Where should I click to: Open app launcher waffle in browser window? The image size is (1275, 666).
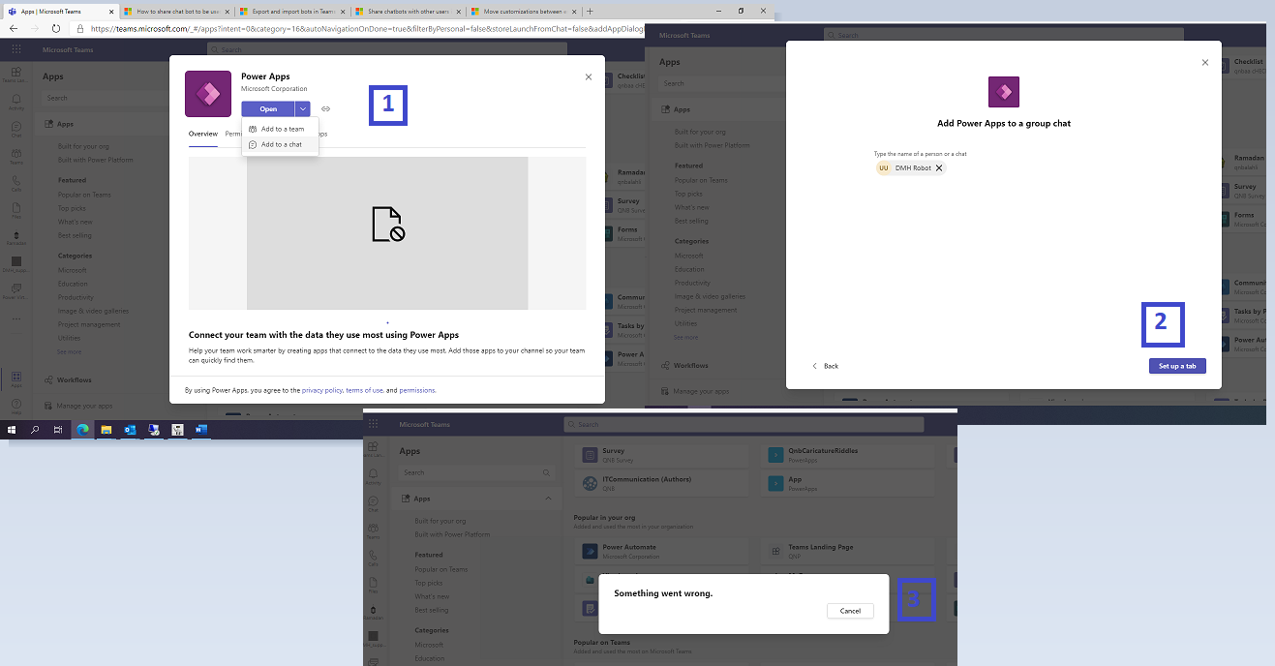coord(16,48)
